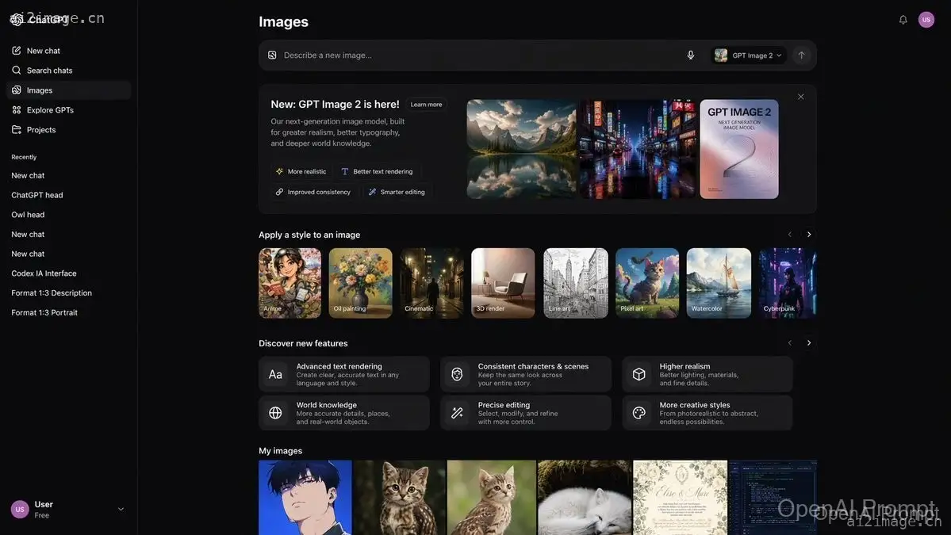Select the Cyberpunk style thumbnail
Image resolution: width=951 pixels, height=535 pixels.
click(x=788, y=283)
